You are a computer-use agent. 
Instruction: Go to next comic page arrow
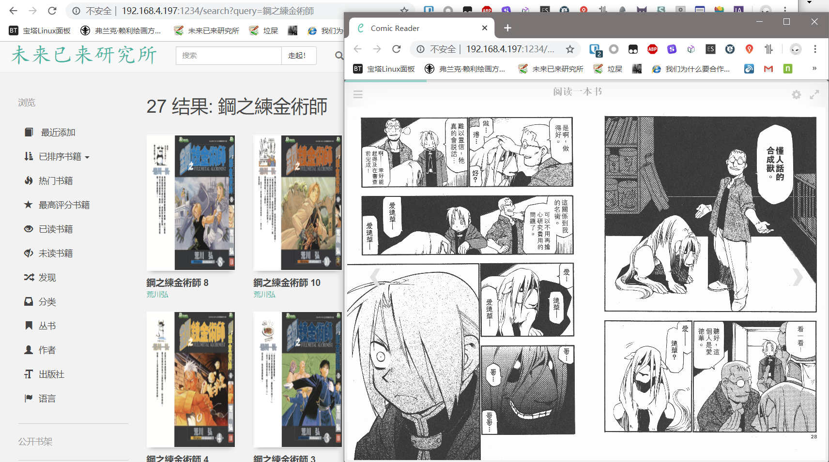pos(798,277)
